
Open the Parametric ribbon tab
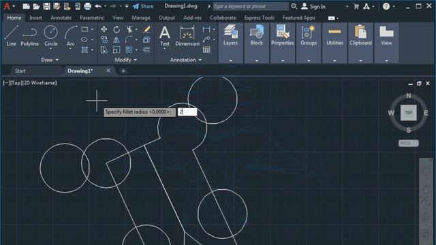pos(92,18)
